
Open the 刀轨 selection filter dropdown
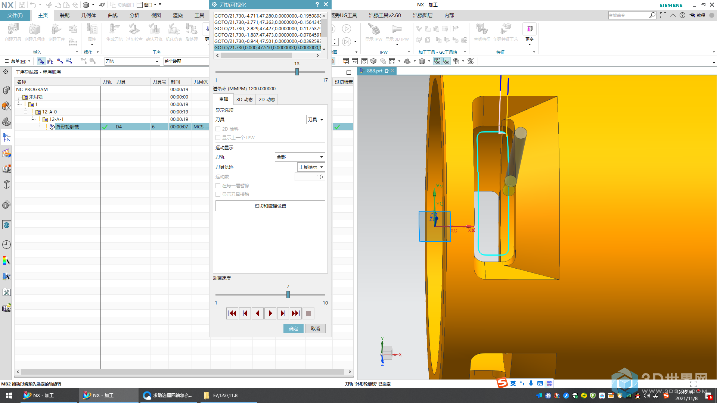[132, 61]
